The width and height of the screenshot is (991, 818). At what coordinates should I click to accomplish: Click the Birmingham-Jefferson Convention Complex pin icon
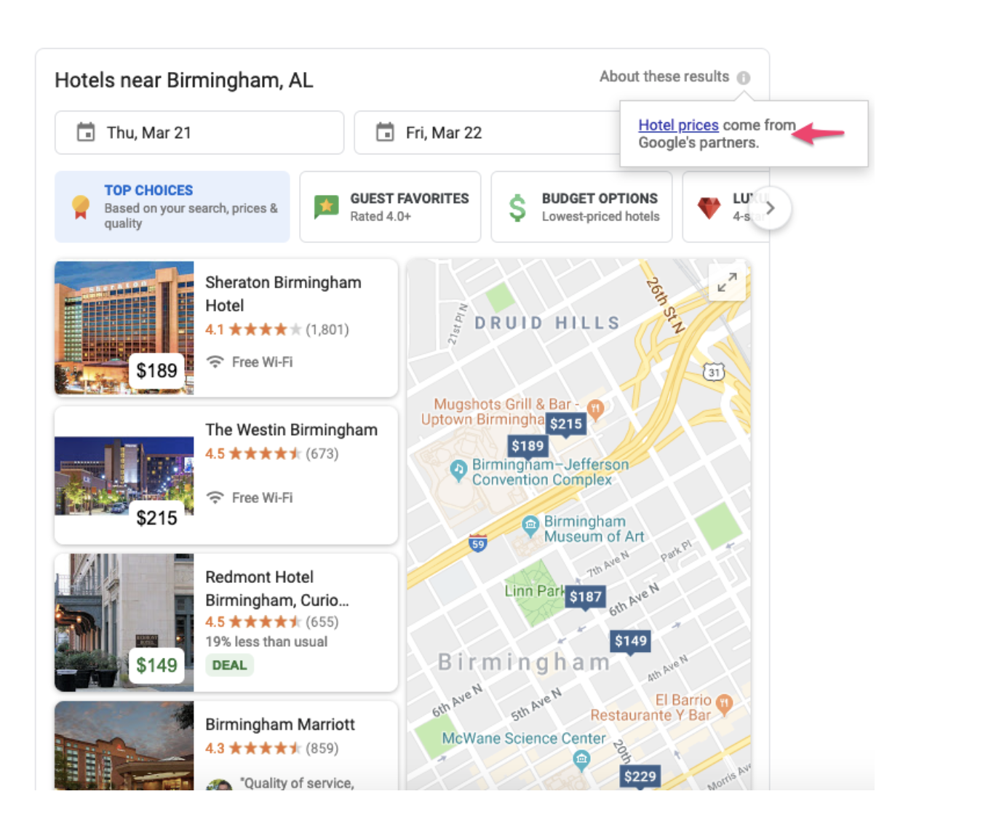458,469
